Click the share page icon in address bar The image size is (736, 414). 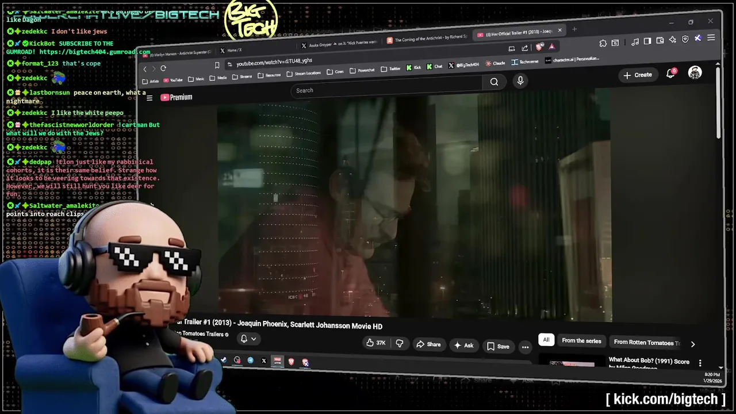(524, 48)
